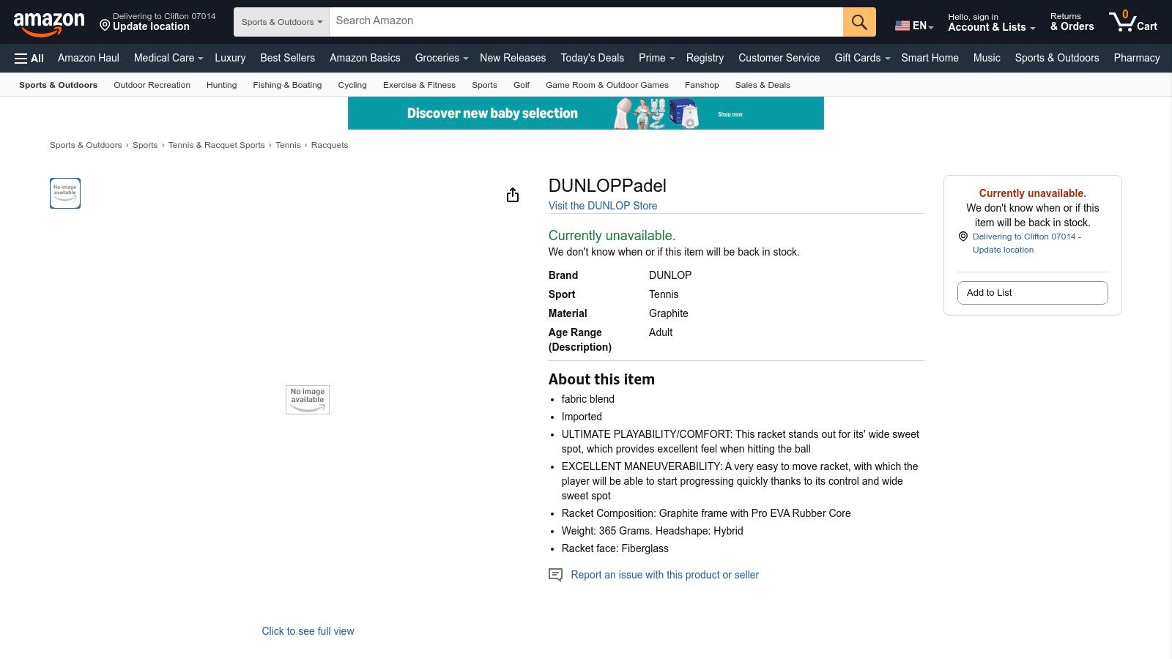Visit the DUNLOP Store link
The height and width of the screenshot is (659, 1172).
tap(603, 206)
